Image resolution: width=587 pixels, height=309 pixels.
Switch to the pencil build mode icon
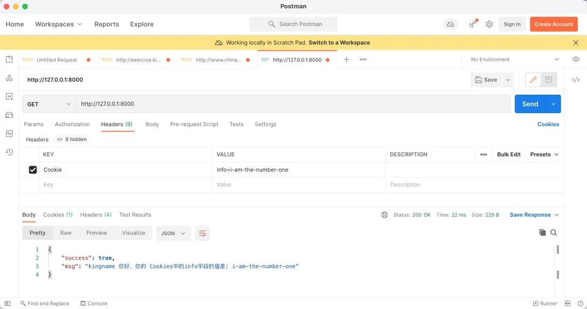tap(533, 80)
